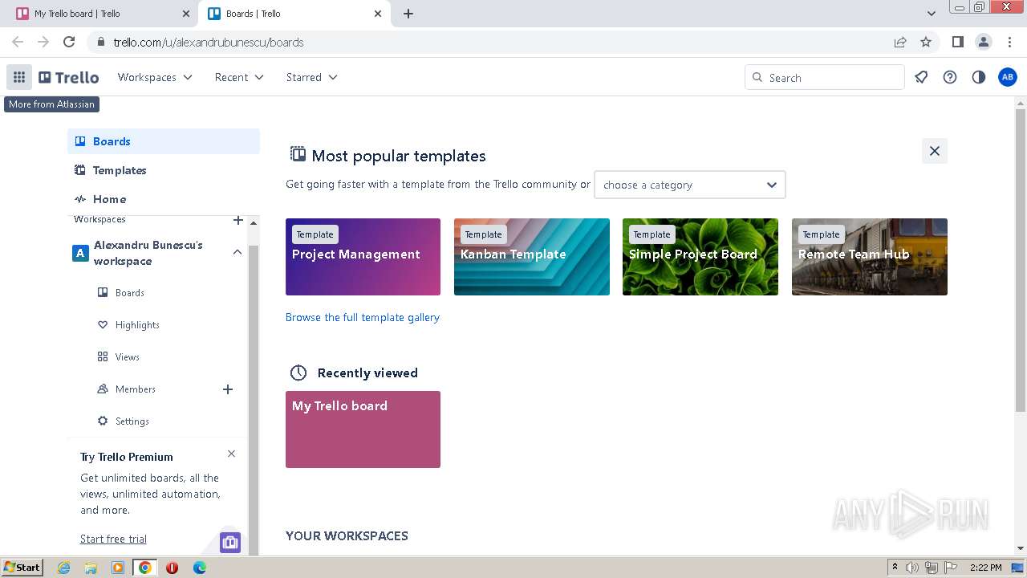Dismiss the Most popular templates section
This screenshot has width=1027, height=578.
pyautogui.click(x=935, y=151)
